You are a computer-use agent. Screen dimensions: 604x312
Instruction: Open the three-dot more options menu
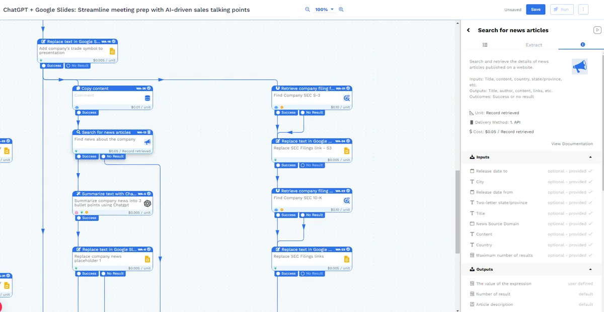[x=583, y=10]
